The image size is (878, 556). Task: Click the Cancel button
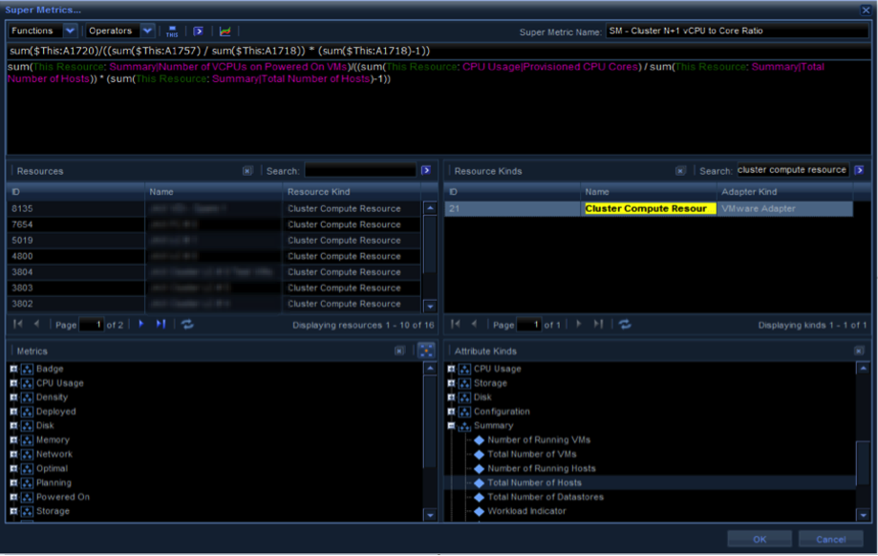830,539
